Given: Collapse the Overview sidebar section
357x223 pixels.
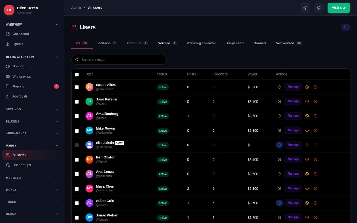Looking at the screenshot, I should 32,25.
